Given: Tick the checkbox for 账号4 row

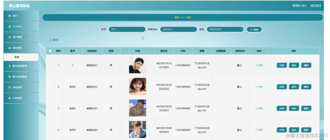Looking at the screenshot, I should [50, 130].
